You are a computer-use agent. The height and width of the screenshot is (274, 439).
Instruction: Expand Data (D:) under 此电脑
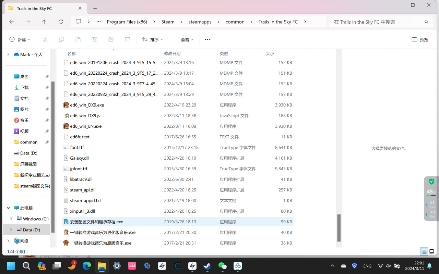(11, 230)
